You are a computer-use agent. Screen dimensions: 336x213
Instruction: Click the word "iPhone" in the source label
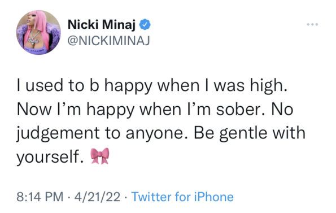point(214,197)
